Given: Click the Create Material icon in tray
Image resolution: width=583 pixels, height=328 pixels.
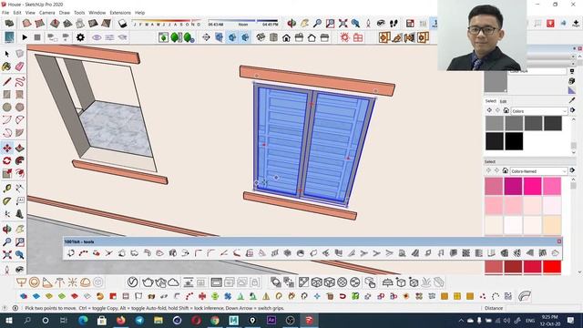Looking at the screenshot, I should tap(572, 81).
